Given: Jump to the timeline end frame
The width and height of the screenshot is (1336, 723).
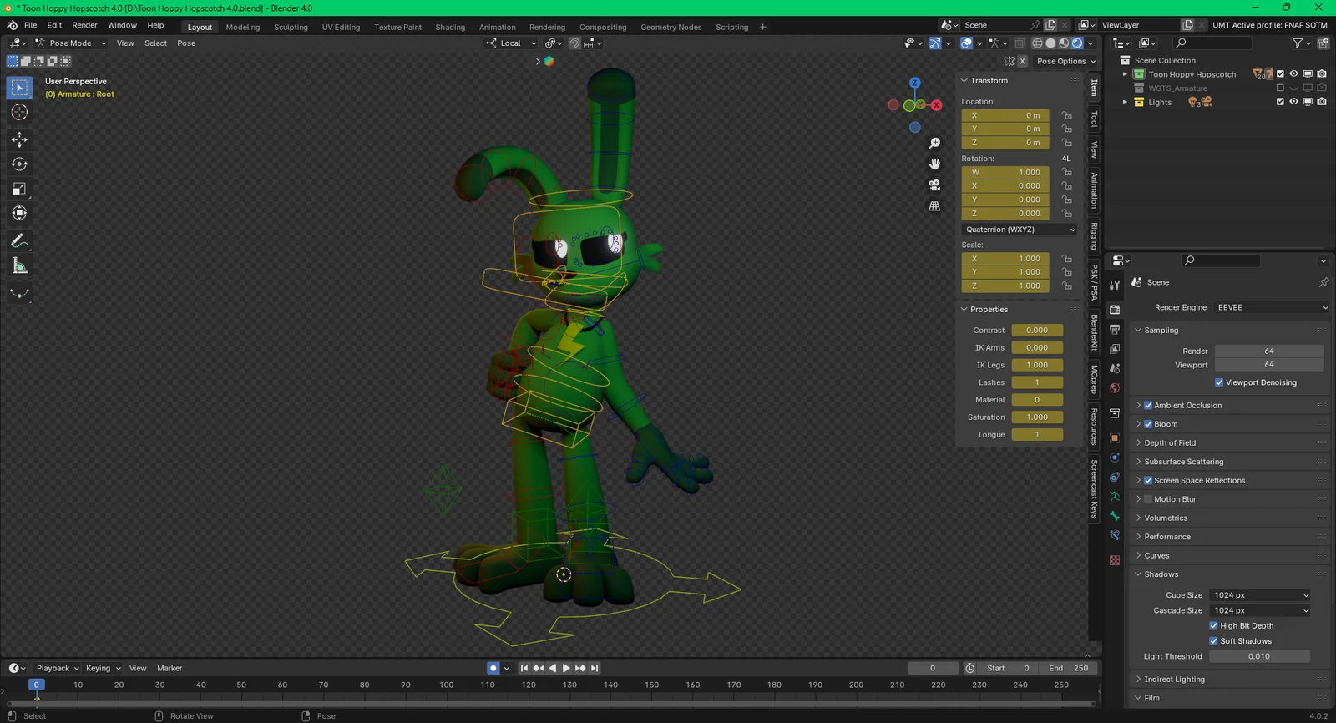Looking at the screenshot, I should pyautogui.click(x=595, y=668).
